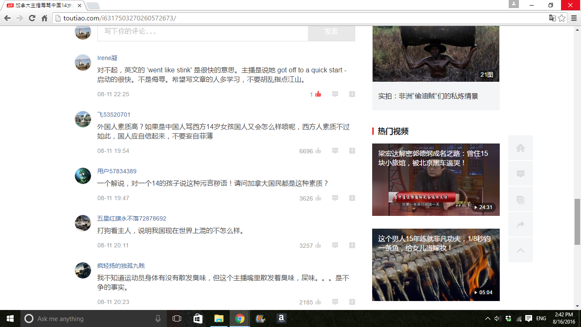Play the 24:31 video about 郭德纲

point(436,180)
